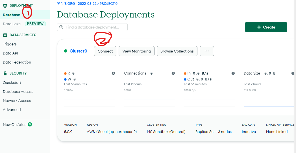Click View Monitoring button
Screen dimensions: 296x153
click(x=136, y=51)
